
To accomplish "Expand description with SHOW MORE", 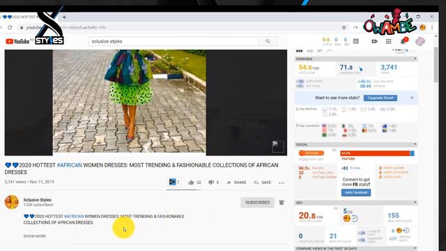I will (x=35, y=236).
